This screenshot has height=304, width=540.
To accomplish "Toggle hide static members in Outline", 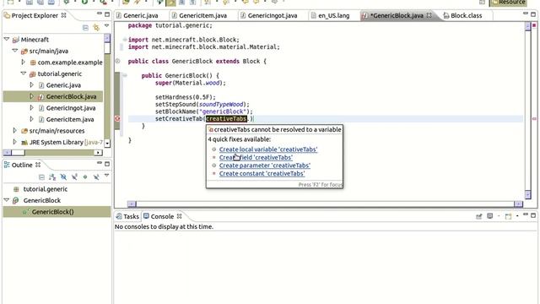I will 74,177.
